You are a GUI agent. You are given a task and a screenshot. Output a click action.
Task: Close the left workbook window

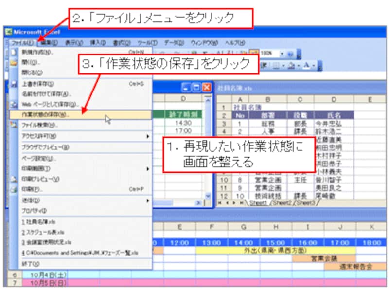coord(206,88)
